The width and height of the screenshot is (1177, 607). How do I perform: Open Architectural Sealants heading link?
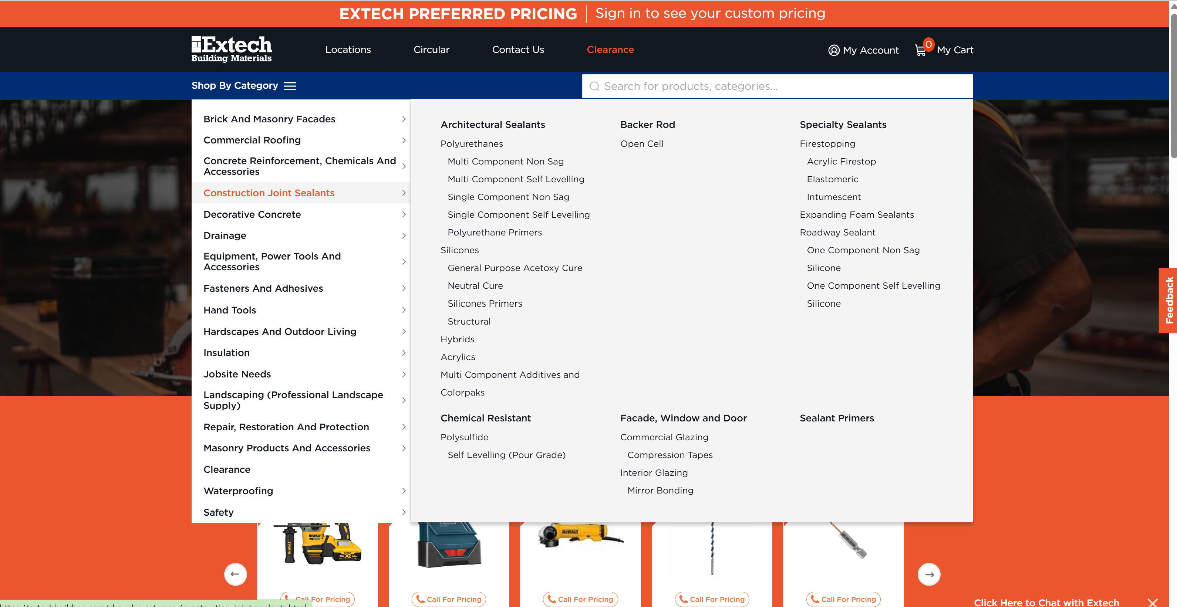click(493, 125)
